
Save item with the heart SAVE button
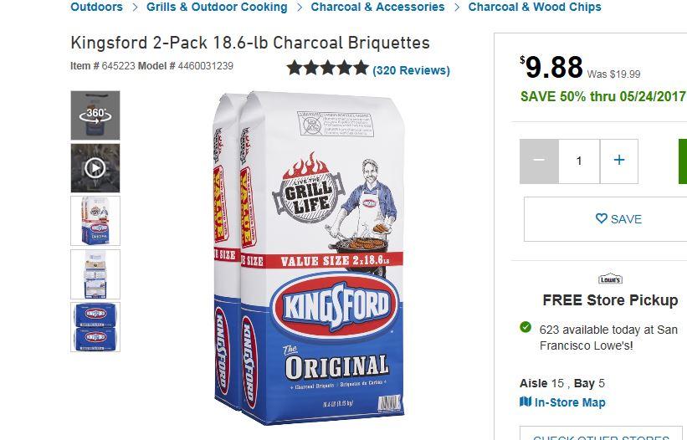tap(618, 219)
